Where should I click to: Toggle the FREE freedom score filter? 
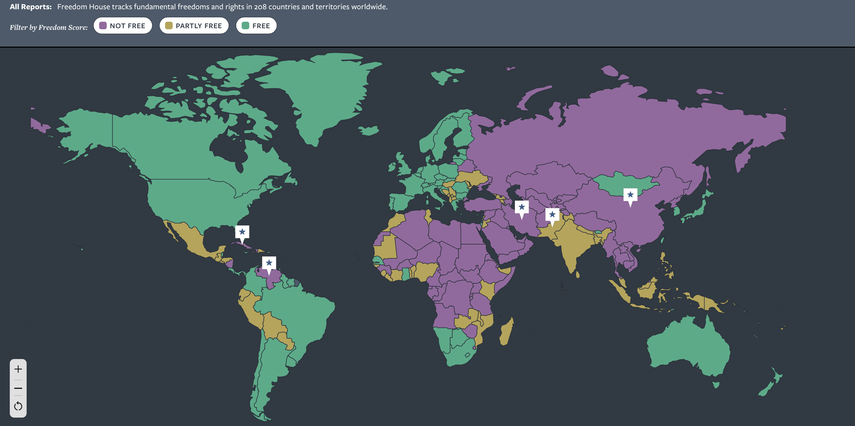256,25
